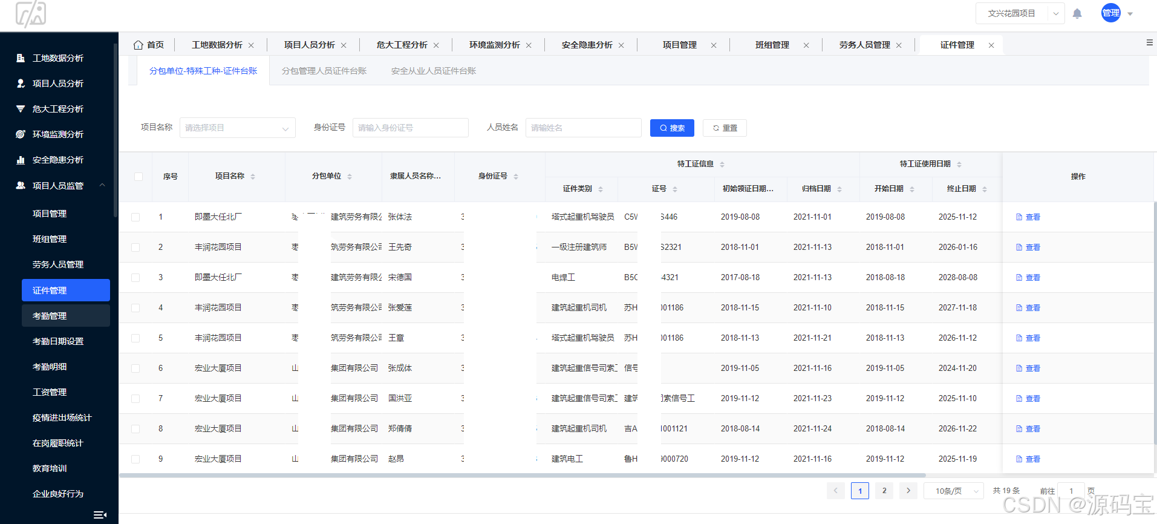Check the row 4 checkbox for 张爱莲

click(x=135, y=308)
